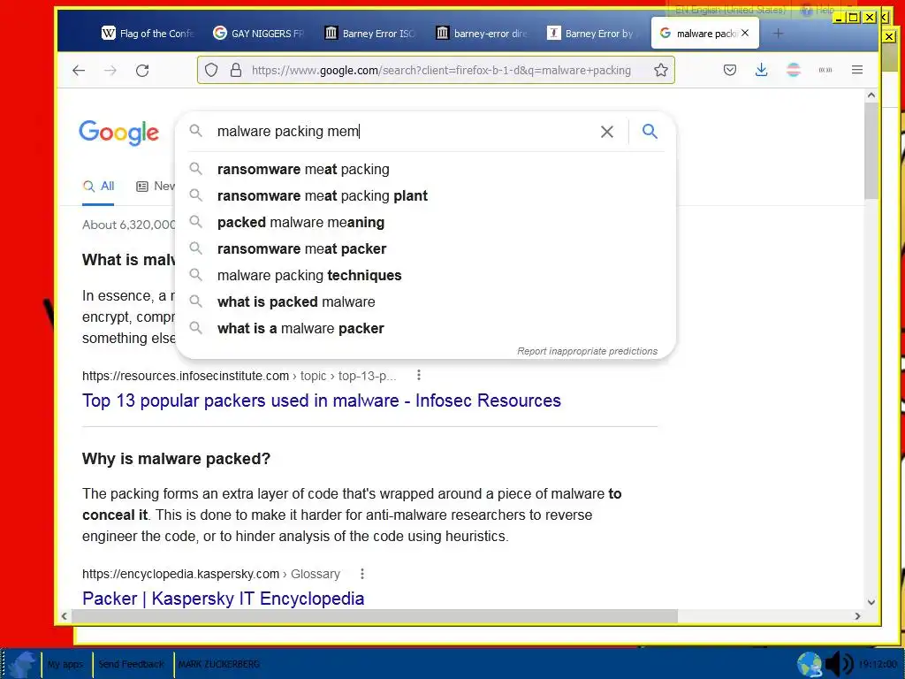Choose suggestion malware packing techniques
This screenshot has width=905, height=679.
click(x=425, y=276)
